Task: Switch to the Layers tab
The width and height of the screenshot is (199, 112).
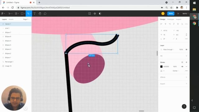Action: click(4, 19)
